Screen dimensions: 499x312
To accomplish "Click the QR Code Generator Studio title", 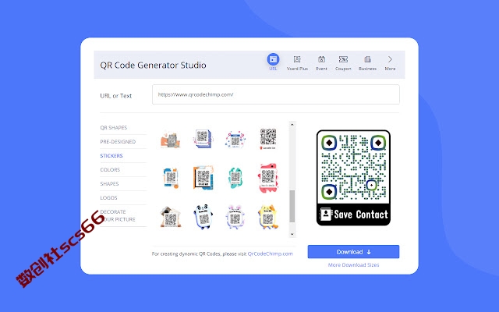I will coord(153,65).
